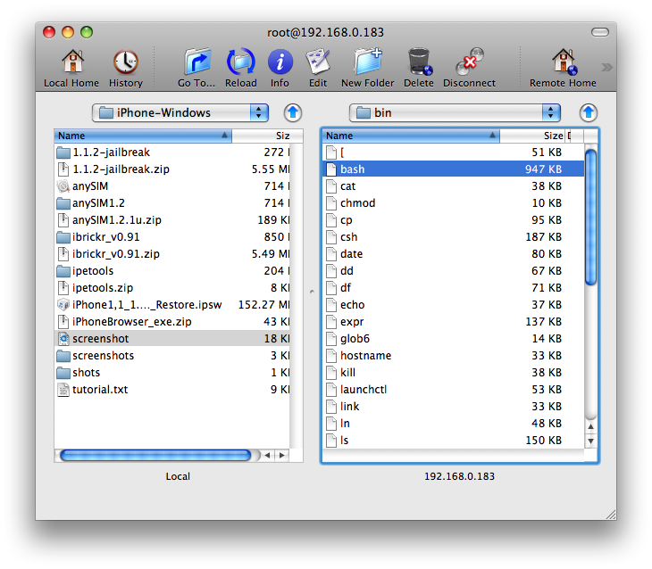The image size is (652, 569).
Task: Open the History toolbar icon
Action: coord(125,68)
